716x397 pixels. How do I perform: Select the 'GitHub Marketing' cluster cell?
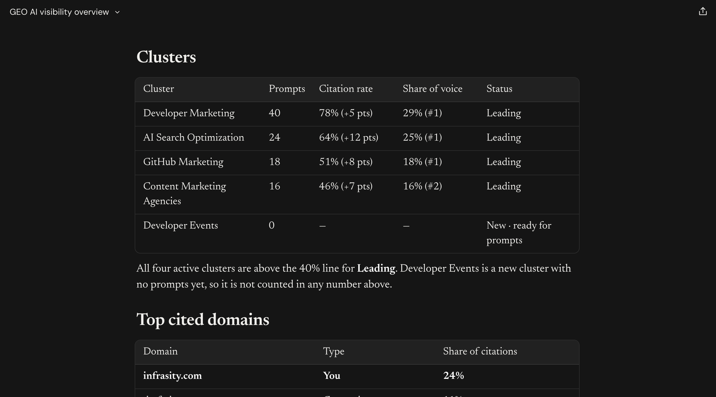pyautogui.click(x=183, y=162)
